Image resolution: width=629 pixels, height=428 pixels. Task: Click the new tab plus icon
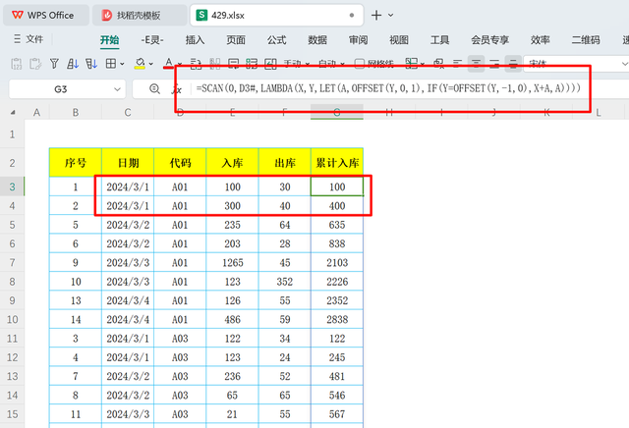376,16
